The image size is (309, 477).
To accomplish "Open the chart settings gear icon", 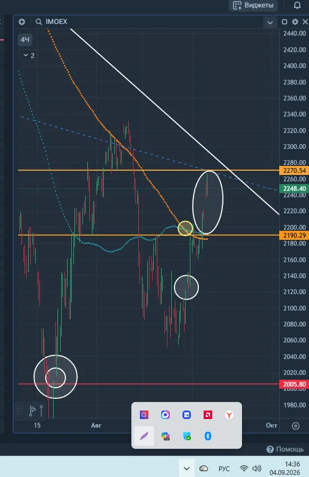I will pyautogui.click(x=295, y=22).
